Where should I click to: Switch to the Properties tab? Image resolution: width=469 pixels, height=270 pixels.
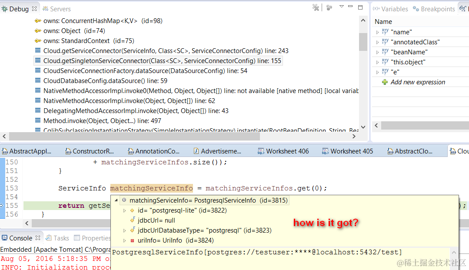pyautogui.click(x=93, y=238)
